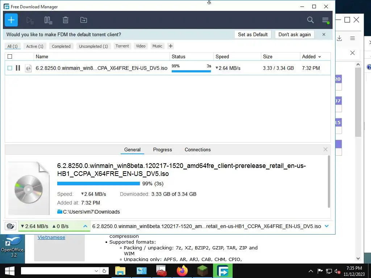Click background browser page scrollbar
This screenshot has width=371, height=278.
[x=358, y=102]
